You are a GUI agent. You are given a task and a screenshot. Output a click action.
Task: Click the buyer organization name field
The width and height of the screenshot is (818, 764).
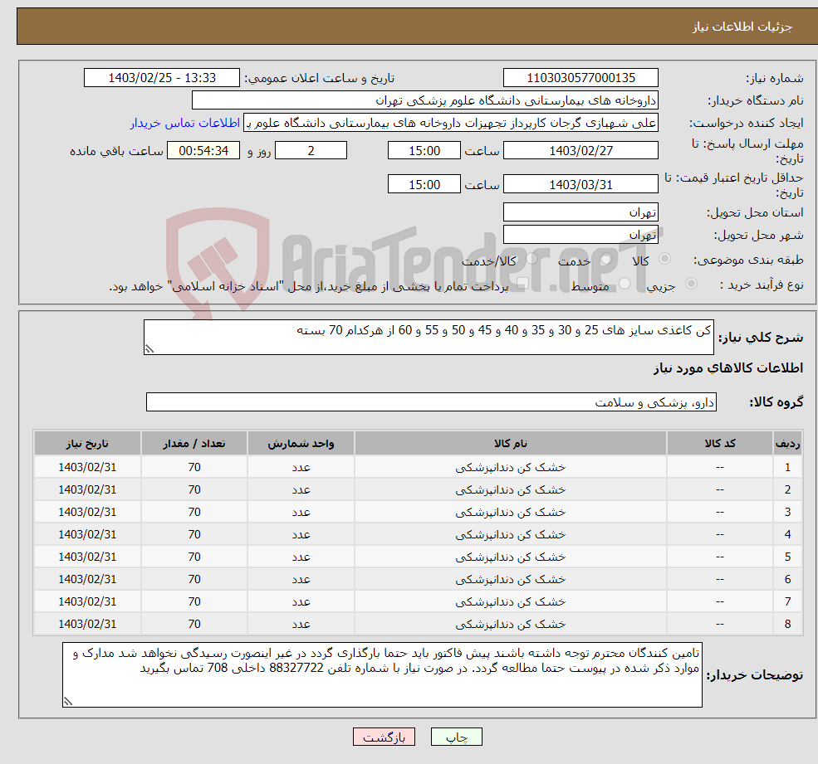tap(424, 100)
